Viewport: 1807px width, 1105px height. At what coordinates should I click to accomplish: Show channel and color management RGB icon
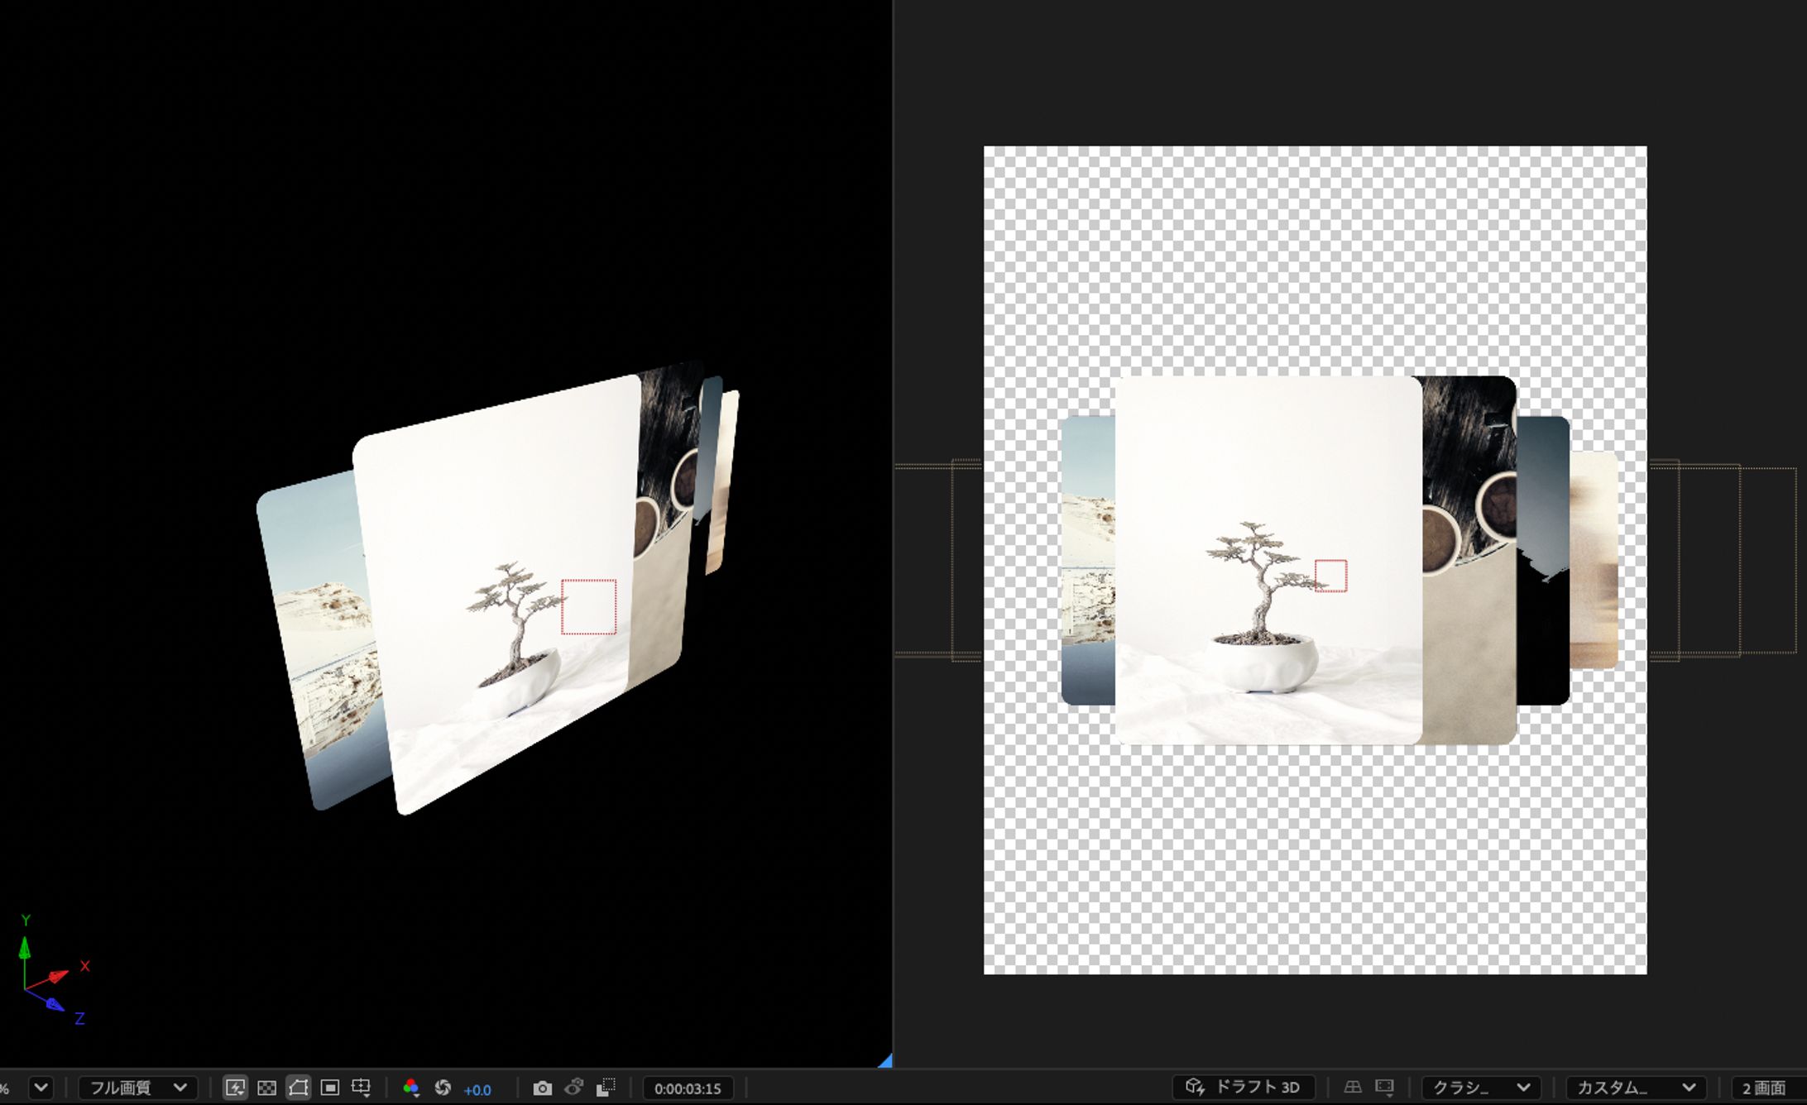410,1087
